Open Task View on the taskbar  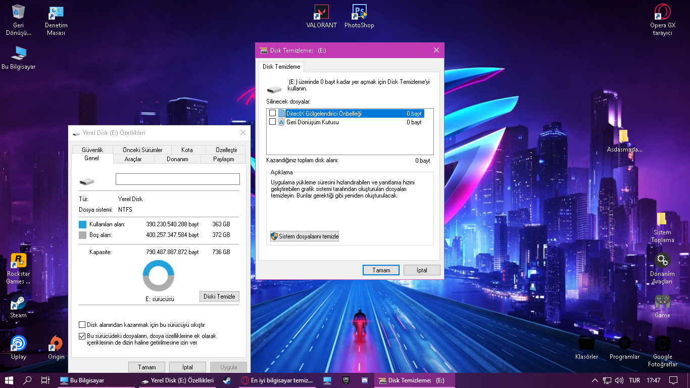click(x=45, y=380)
